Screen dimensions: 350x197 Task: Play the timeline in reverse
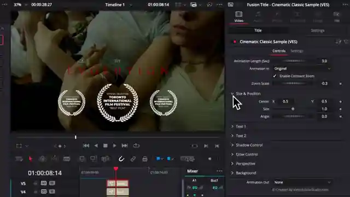[x=96, y=146]
